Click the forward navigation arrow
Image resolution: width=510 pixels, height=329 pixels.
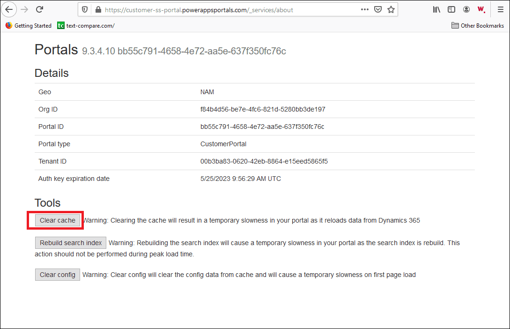[24, 9]
